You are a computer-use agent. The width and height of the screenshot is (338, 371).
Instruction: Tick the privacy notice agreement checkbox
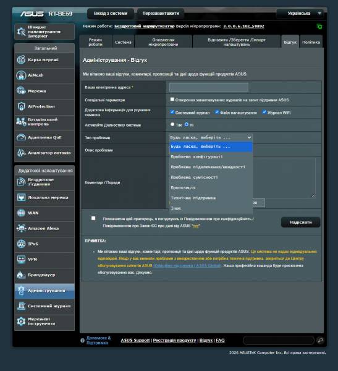[x=93, y=218]
